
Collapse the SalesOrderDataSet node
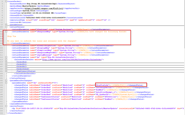(x=6, y=60)
